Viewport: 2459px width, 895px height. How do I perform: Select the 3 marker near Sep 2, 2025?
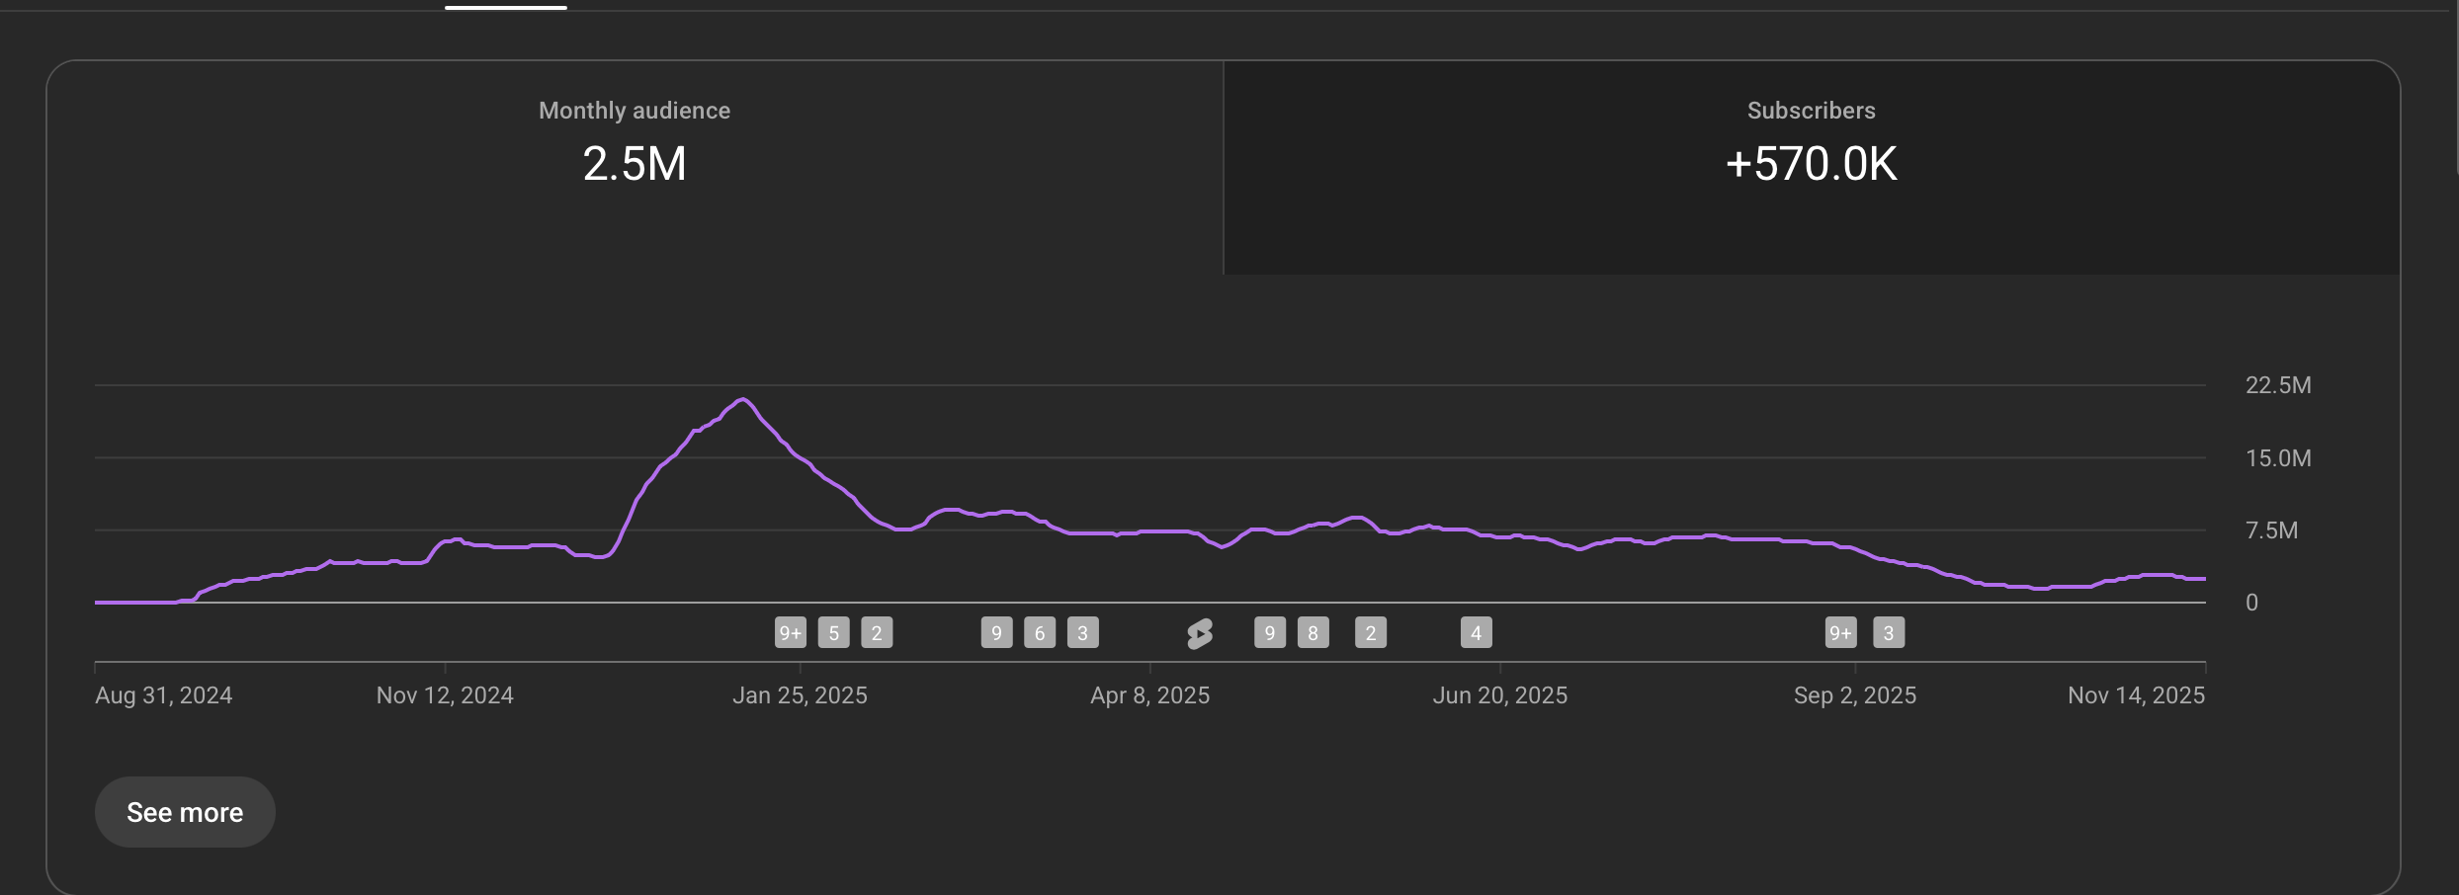[x=1889, y=633]
